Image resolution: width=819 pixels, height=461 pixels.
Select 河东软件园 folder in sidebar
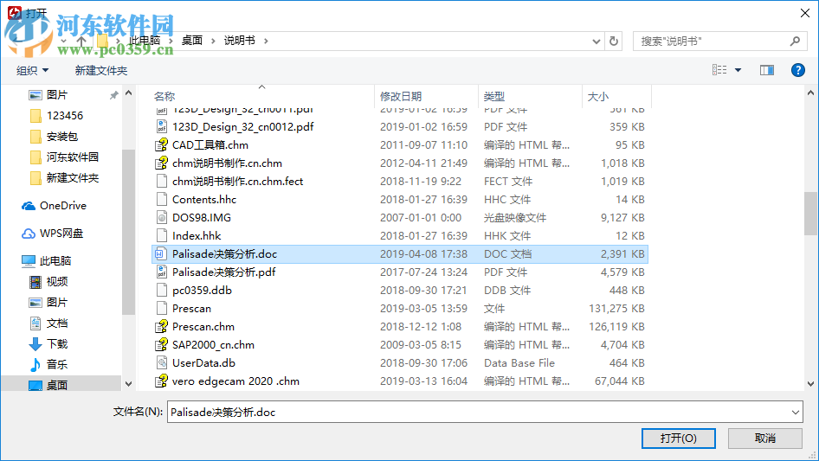72,157
